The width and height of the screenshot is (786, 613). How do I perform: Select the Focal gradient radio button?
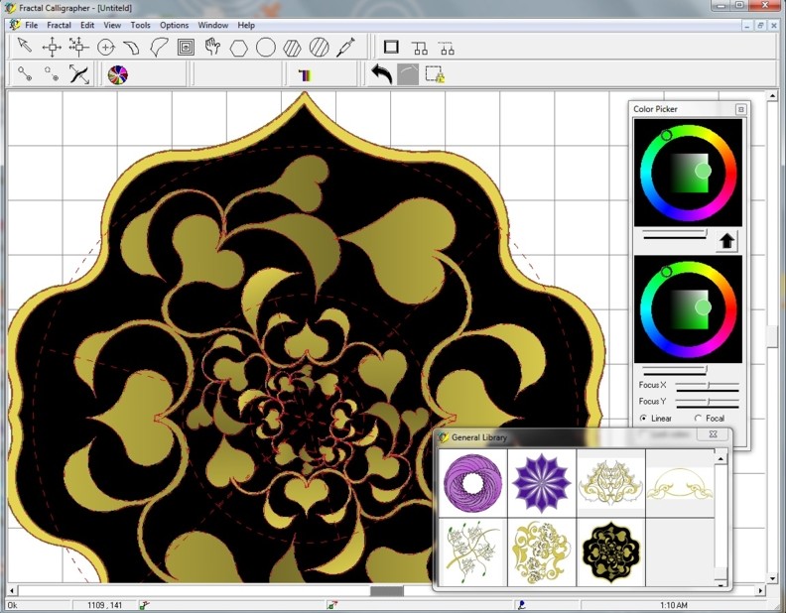[x=698, y=419]
